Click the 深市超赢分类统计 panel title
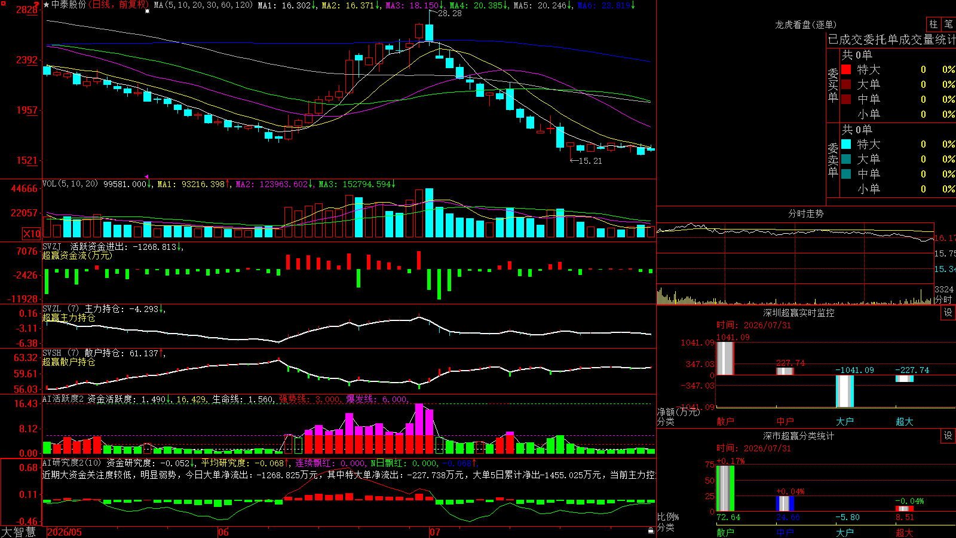 [799, 436]
